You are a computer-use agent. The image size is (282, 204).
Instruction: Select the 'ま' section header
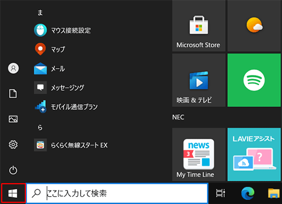[x=40, y=12]
